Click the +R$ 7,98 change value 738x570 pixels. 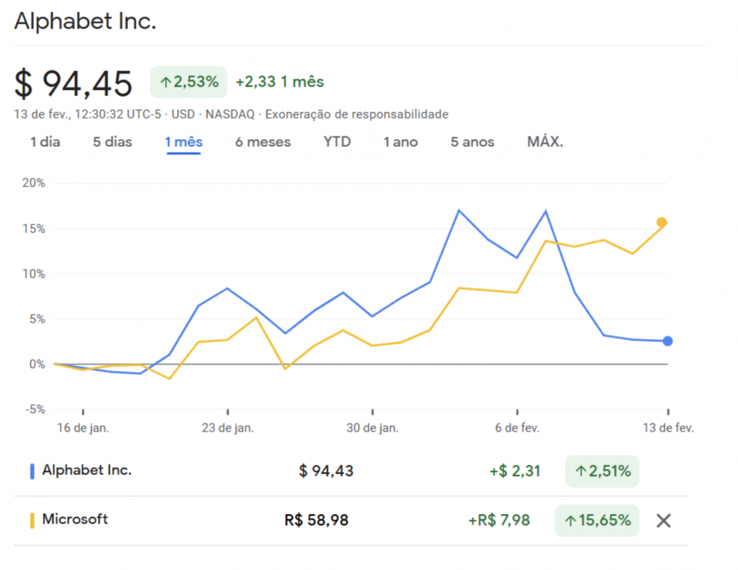coord(499,520)
